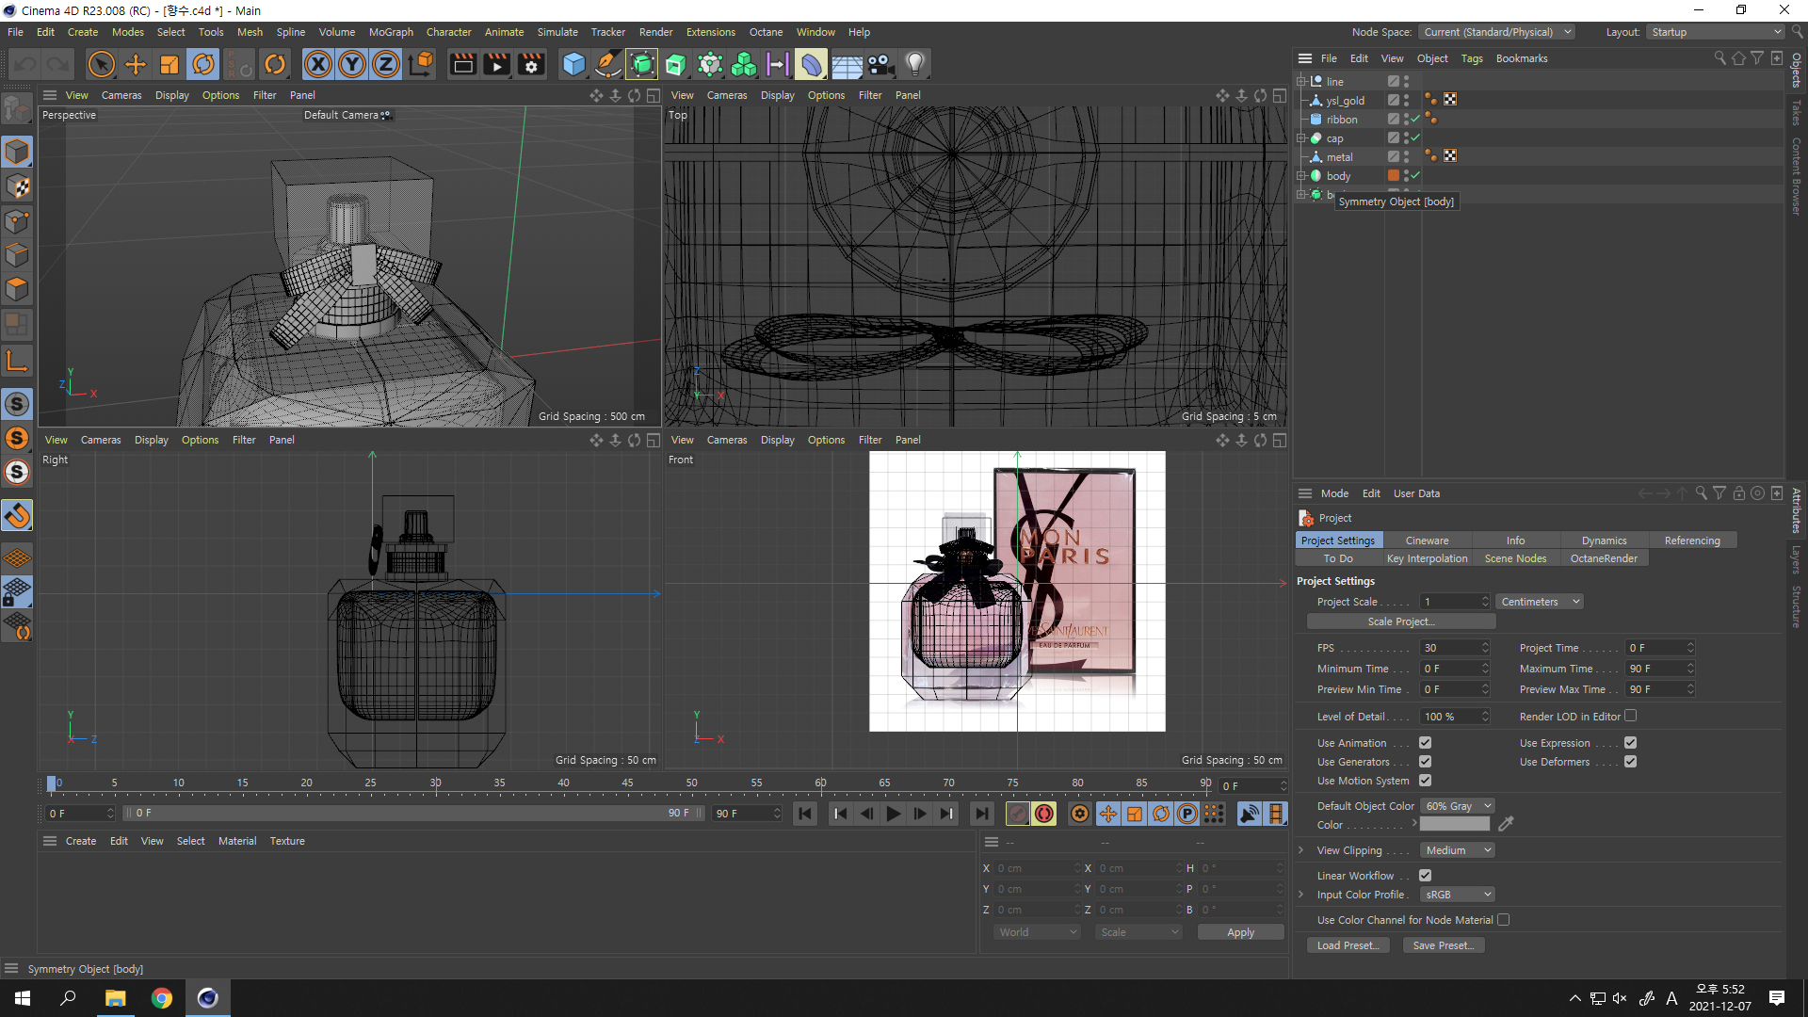Toggle Use Animation checkbox
The height and width of the screenshot is (1017, 1808).
(x=1425, y=743)
